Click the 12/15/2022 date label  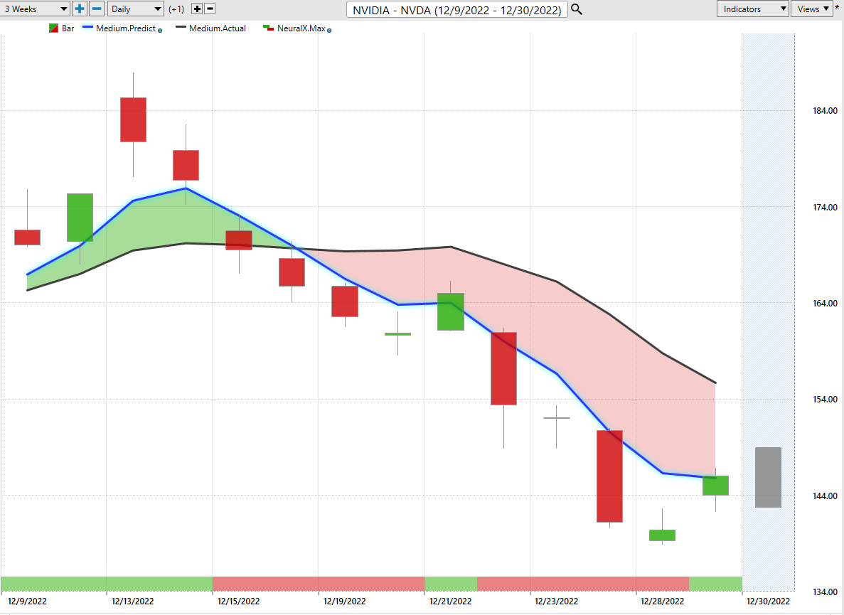click(x=238, y=601)
